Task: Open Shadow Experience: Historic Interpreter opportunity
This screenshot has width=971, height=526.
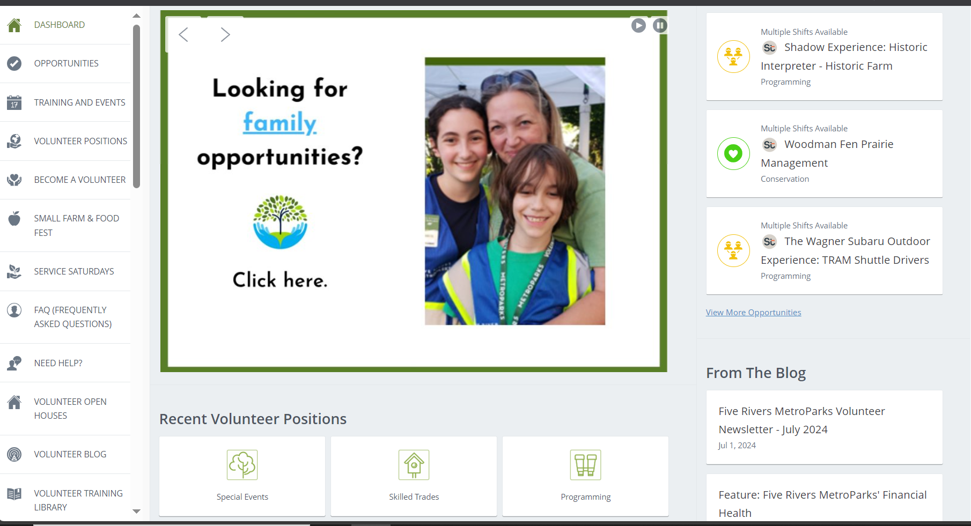Action: pos(825,56)
